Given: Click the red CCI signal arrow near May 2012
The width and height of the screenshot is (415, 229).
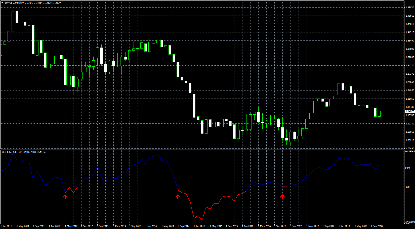Looking at the screenshot, I should tap(65, 197).
